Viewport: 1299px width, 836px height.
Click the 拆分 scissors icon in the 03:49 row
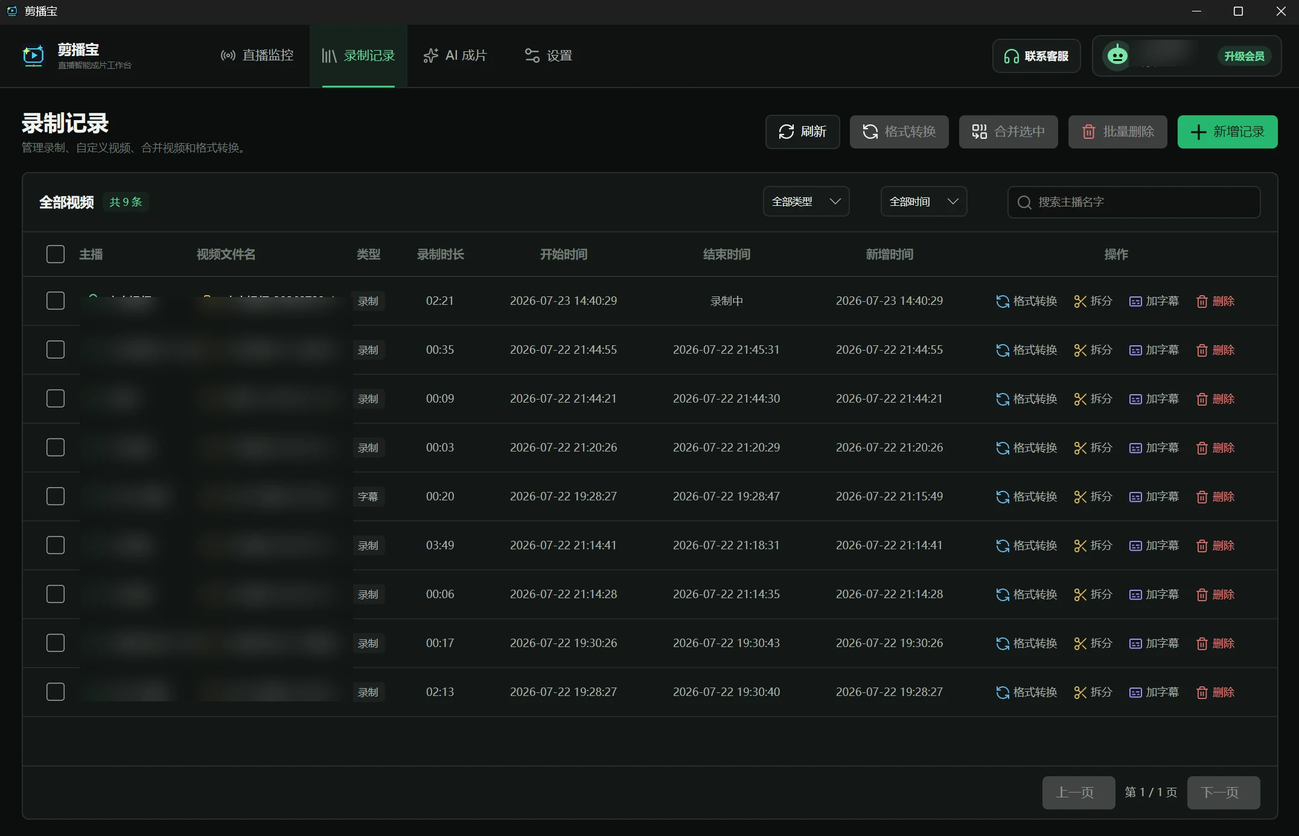(x=1080, y=546)
